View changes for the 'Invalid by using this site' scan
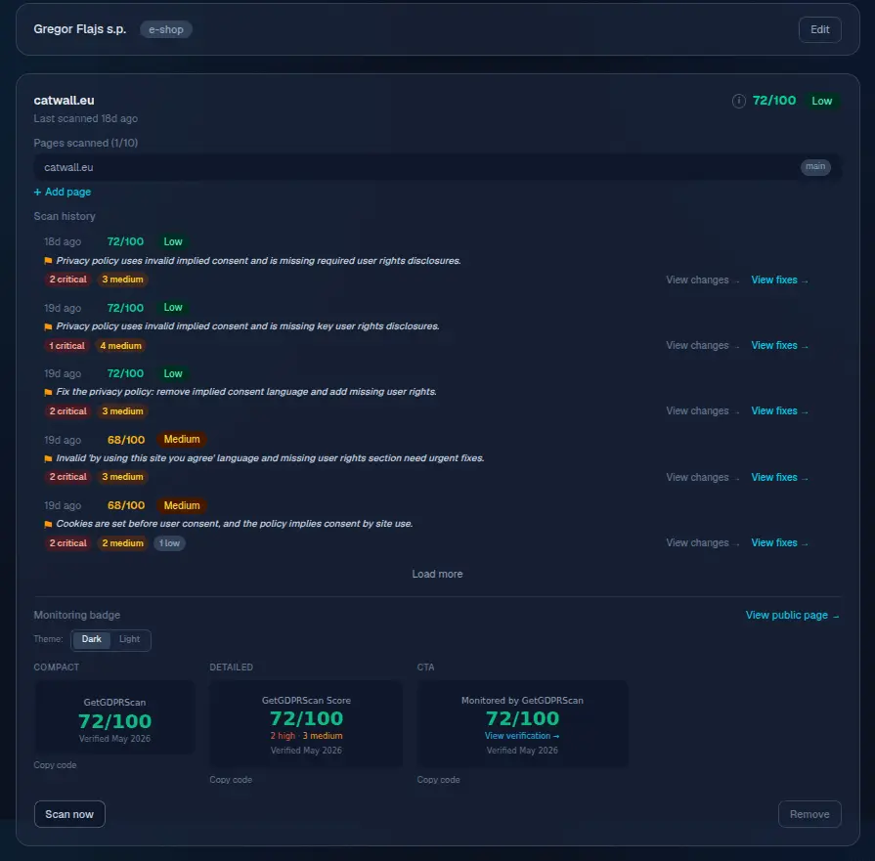This screenshot has height=861, width=875. (703, 477)
